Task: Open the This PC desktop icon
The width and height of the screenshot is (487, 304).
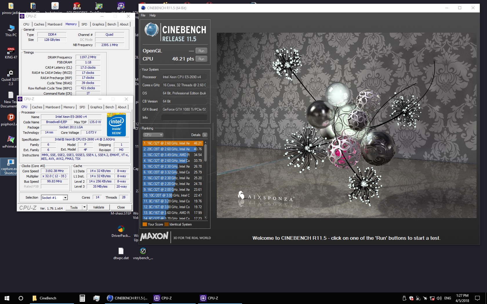Action: point(11,30)
